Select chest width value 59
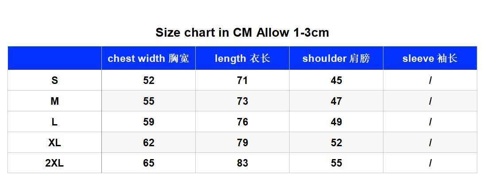This screenshot has height=186, width=495. click(149, 121)
